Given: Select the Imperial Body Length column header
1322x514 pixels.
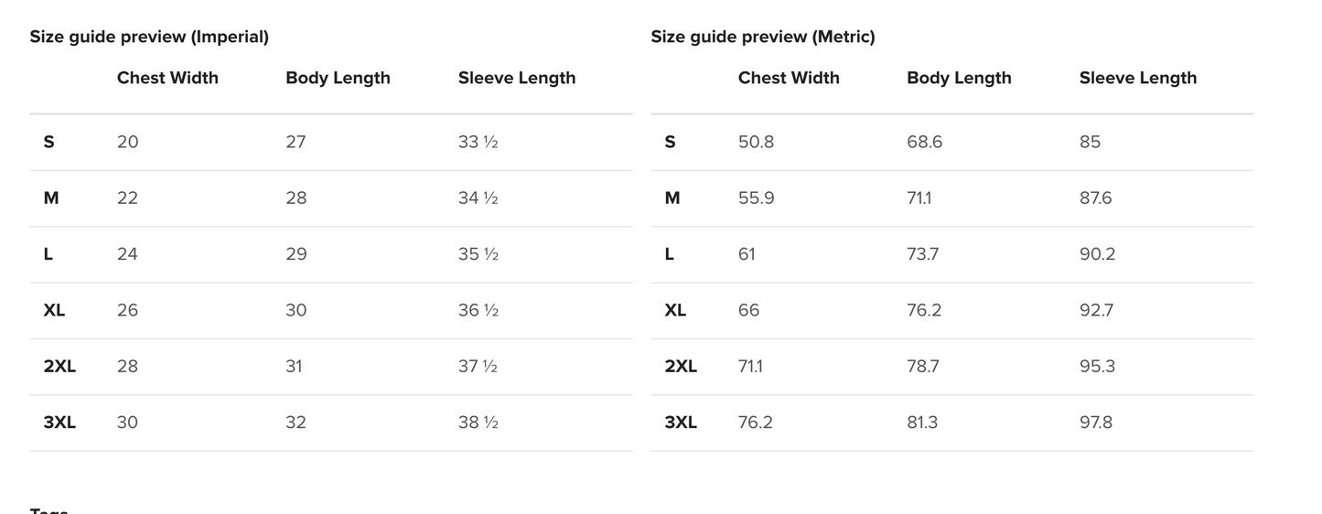Looking at the screenshot, I should (338, 78).
